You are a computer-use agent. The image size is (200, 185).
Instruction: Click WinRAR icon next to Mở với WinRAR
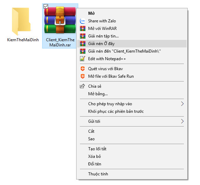(83, 29)
